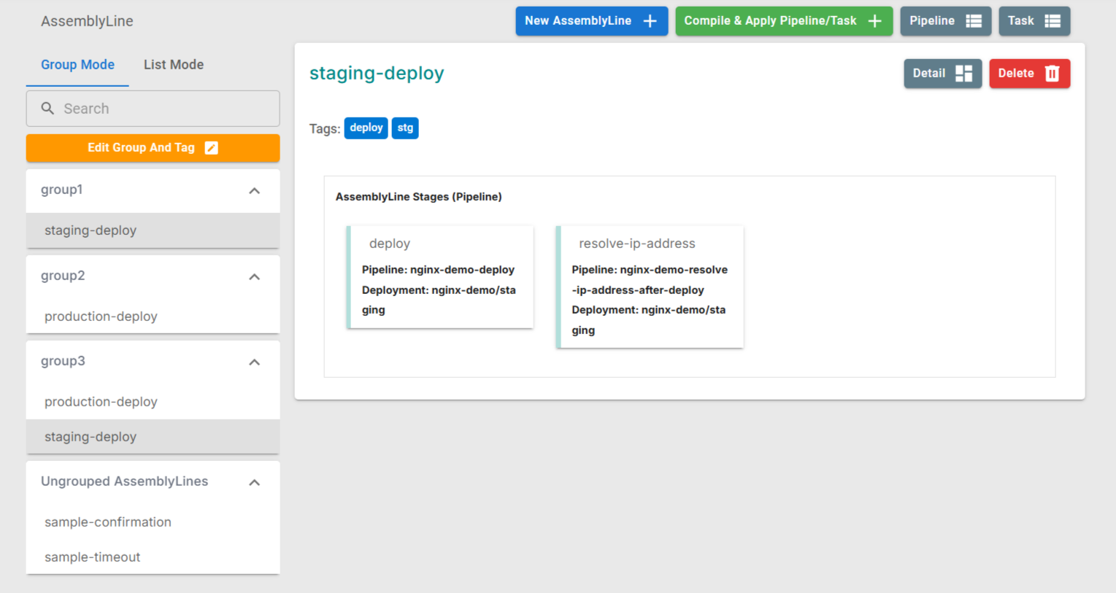The width and height of the screenshot is (1116, 593).
Task: Click the plus icon on New AssemblyLine
Action: (650, 21)
